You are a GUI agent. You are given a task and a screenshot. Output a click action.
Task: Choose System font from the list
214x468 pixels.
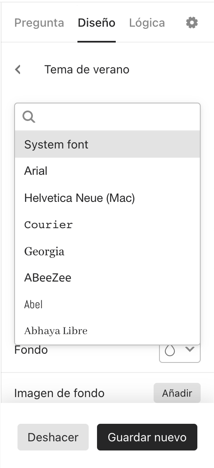(107, 144)
